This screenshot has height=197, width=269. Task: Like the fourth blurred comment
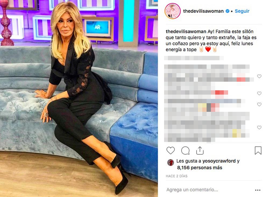(259, 127)
